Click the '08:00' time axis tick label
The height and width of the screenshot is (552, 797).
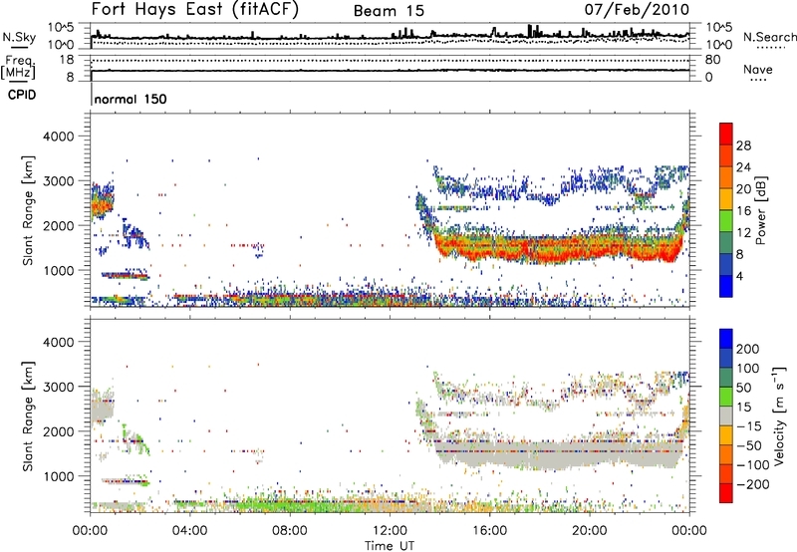pyautogui.click(x=290, y=531)
